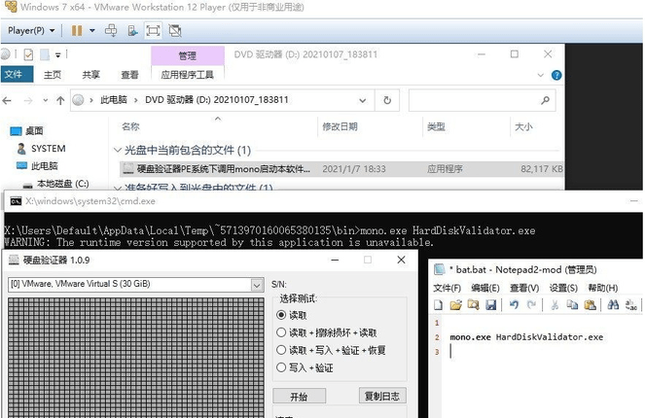Open 文件(F) menu in Notepad2-mod
Viewport: 645px width, 418px height.
pyautogui.click(x=448, y=288)
